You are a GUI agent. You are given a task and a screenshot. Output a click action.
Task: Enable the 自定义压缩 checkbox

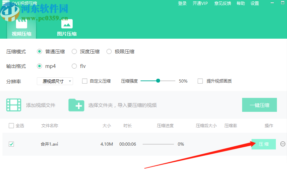(x=85, y=81)
